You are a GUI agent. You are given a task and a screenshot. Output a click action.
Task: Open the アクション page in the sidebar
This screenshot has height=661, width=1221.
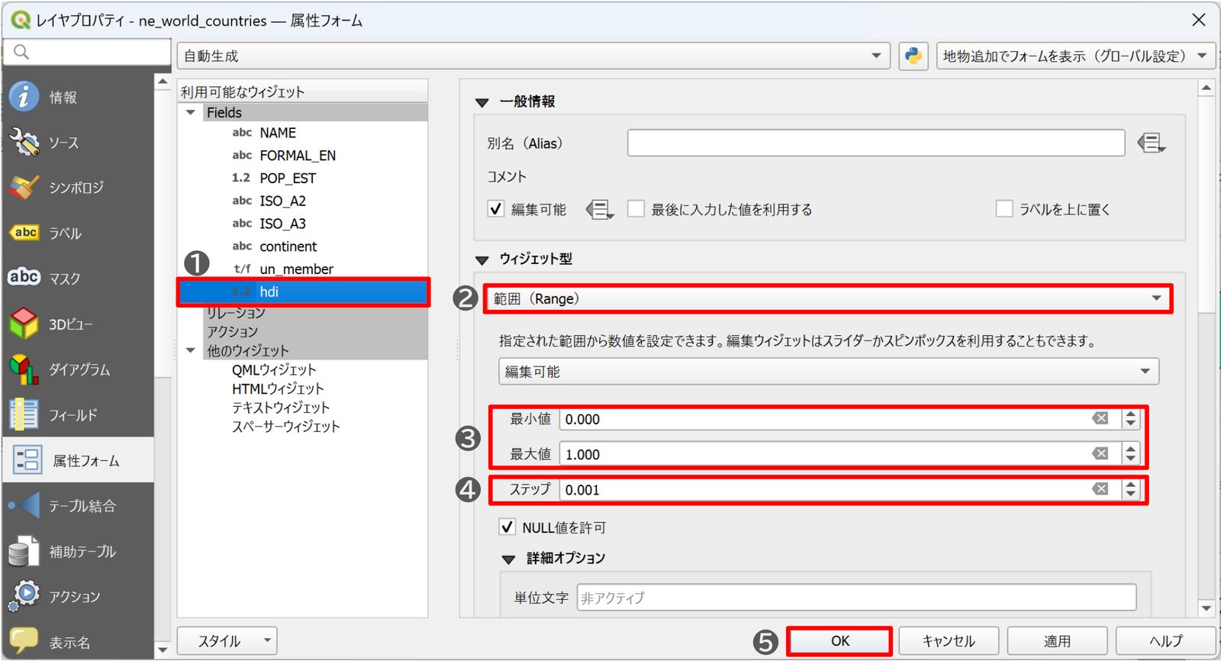78,596
